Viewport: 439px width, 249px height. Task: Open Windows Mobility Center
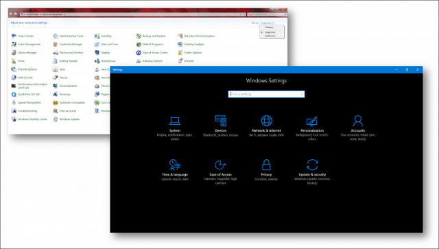[x=29, y=119]
